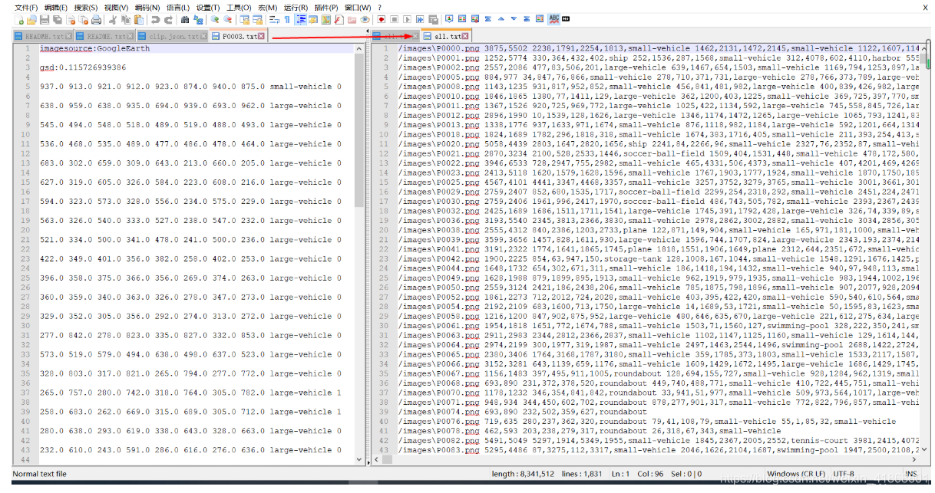
Task: Open the 搜索(S) menu
Action: click(85, 8)
